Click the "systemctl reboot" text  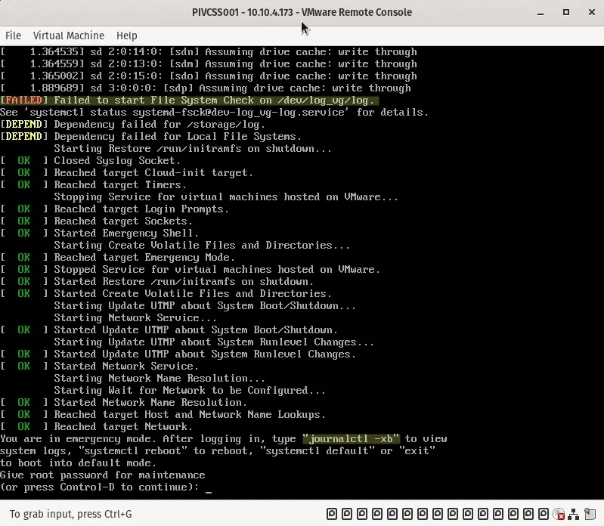(x=132, y=451)
